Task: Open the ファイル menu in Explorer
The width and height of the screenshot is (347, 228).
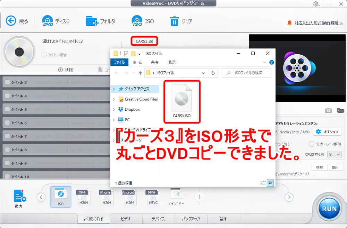Action: pos(119,62)
